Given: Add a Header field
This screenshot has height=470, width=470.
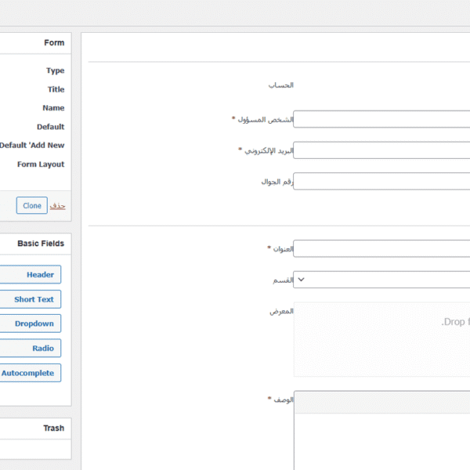Looking at the screenshot, I should (x=31, y=275).
